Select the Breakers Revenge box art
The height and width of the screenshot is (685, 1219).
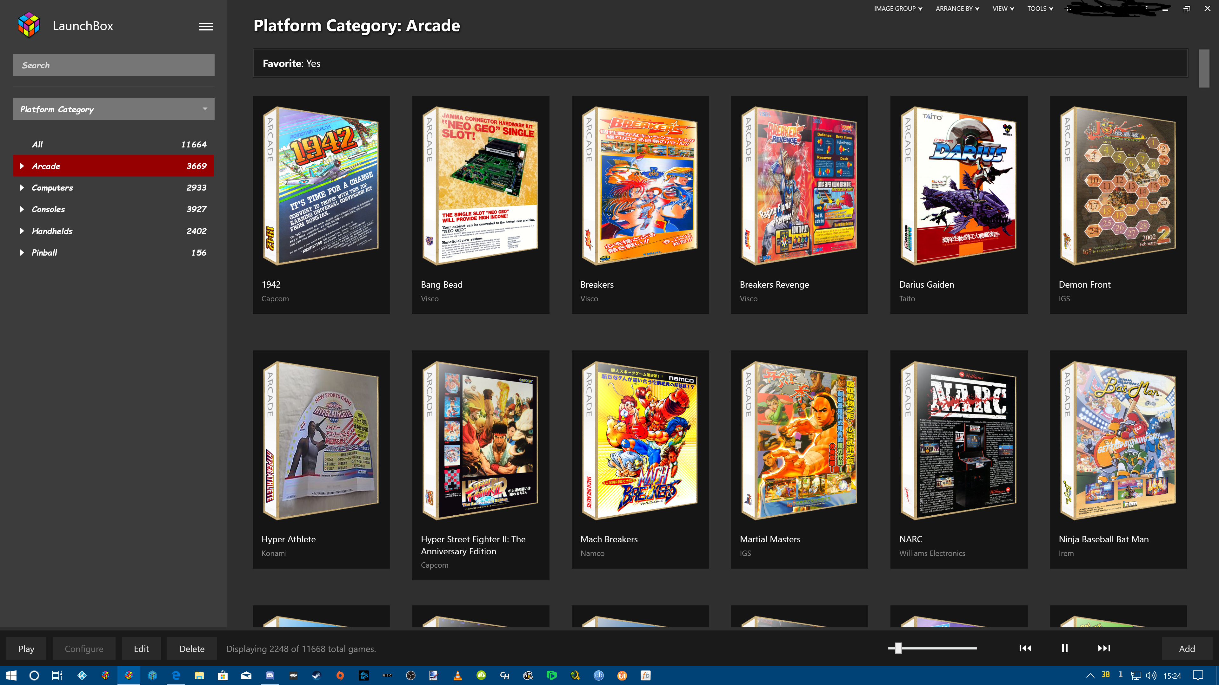tap(799, 185)
